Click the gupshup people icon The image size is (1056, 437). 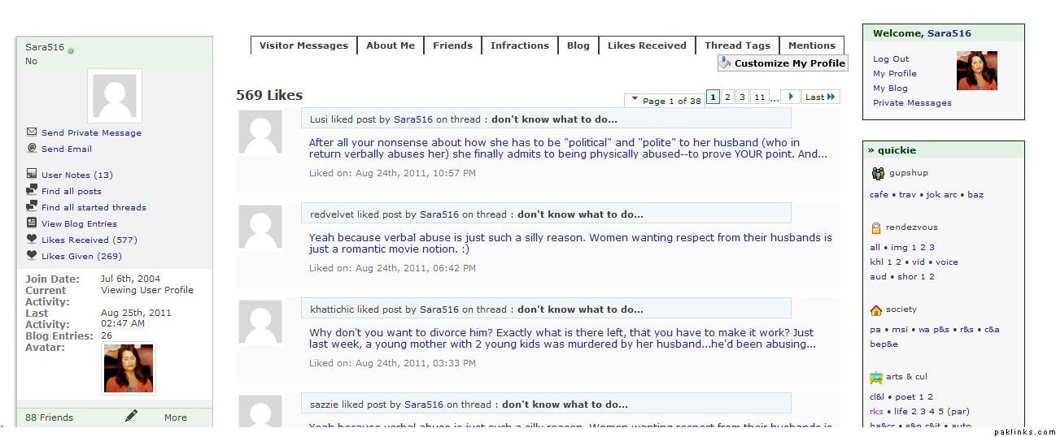[877, 173]
